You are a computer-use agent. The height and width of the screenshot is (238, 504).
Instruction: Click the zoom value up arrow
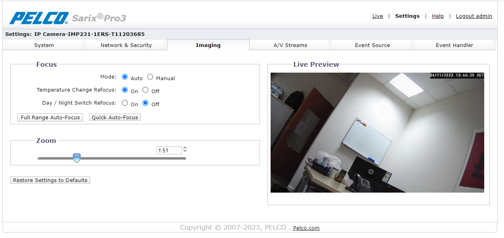(x=185, y=148)
